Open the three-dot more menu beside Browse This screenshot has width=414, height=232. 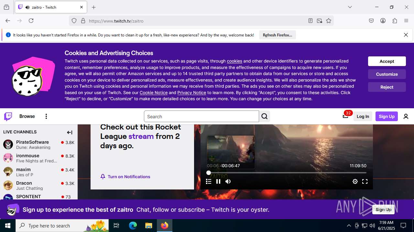coord(46,116)
